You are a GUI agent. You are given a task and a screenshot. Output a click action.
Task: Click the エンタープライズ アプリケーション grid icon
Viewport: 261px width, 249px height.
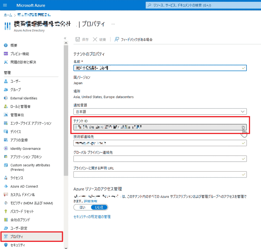[x=6, y=123]
